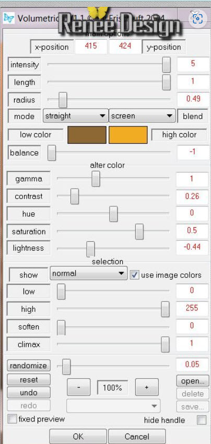This screenshot has height=444, width=211.
Task: Open the straight mode dropdown
Action: (x=76, y=116)
